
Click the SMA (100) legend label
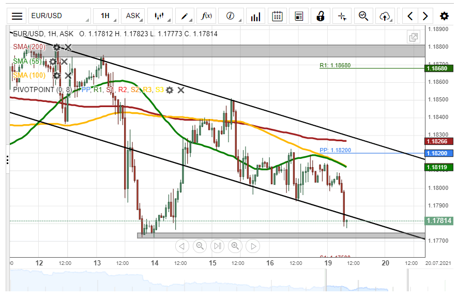[x=29, y=75]
